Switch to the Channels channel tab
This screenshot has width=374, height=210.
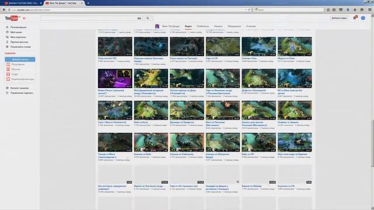coord(218,26)
